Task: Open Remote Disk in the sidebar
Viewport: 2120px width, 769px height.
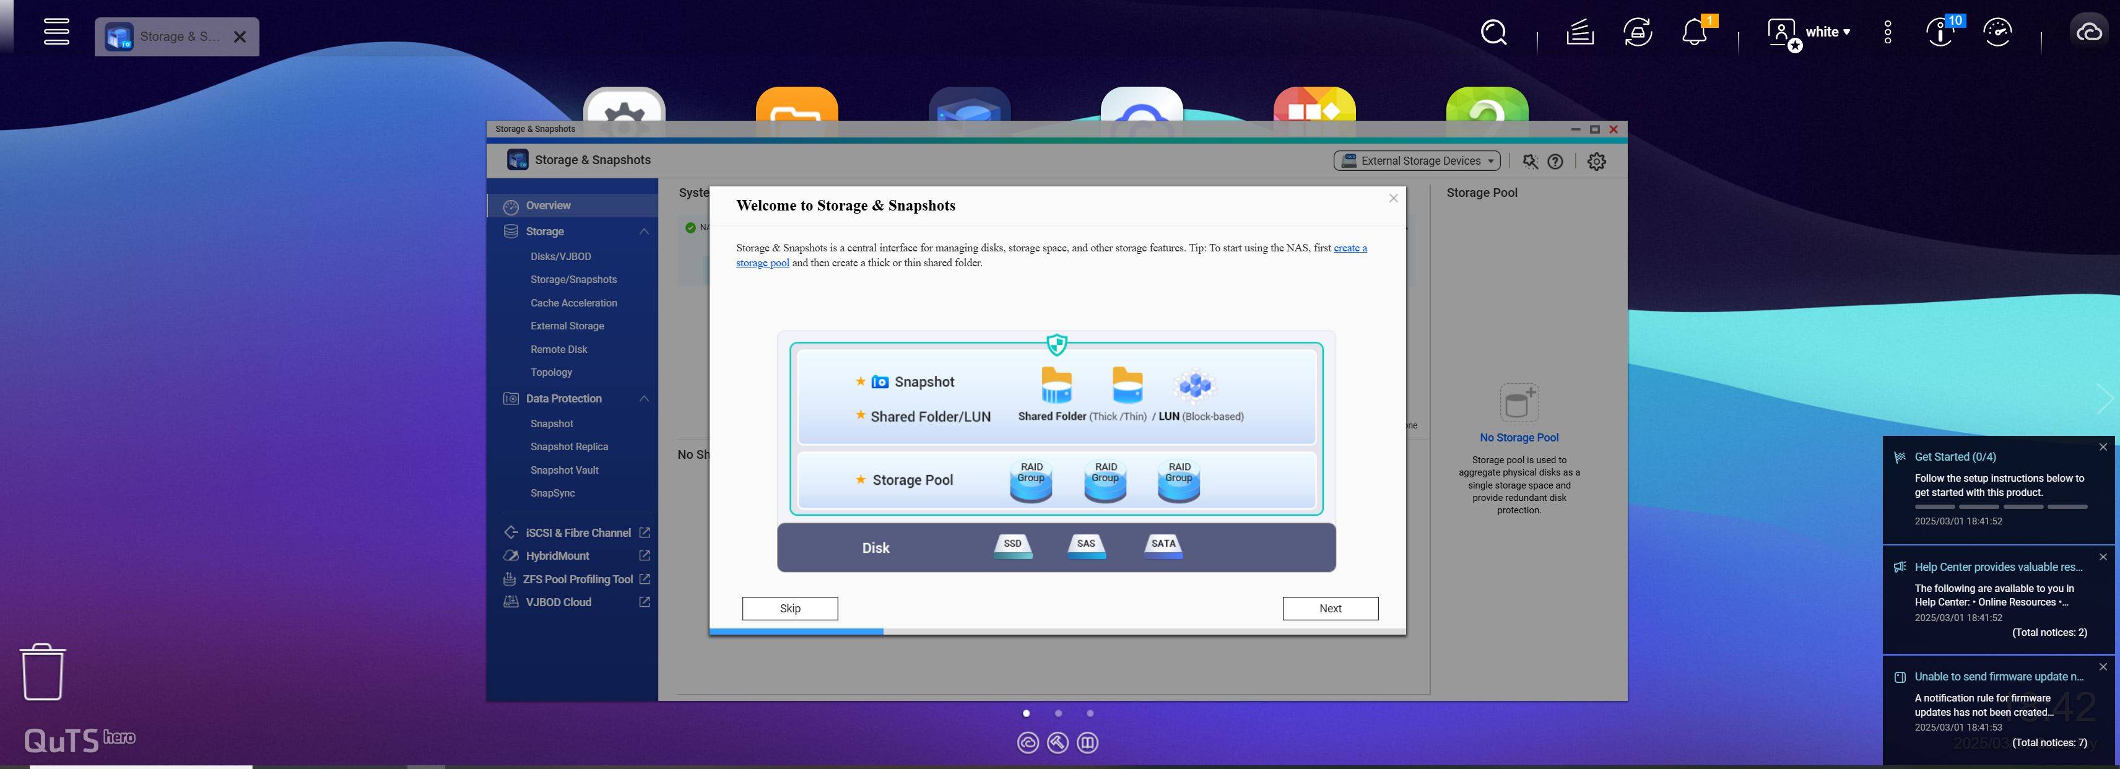Action: click(559, 350)
